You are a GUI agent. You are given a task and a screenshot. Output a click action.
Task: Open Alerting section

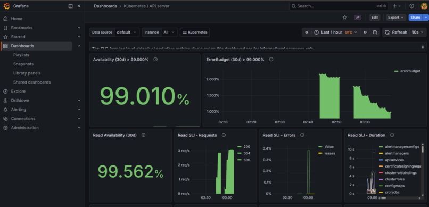(18, 110)
